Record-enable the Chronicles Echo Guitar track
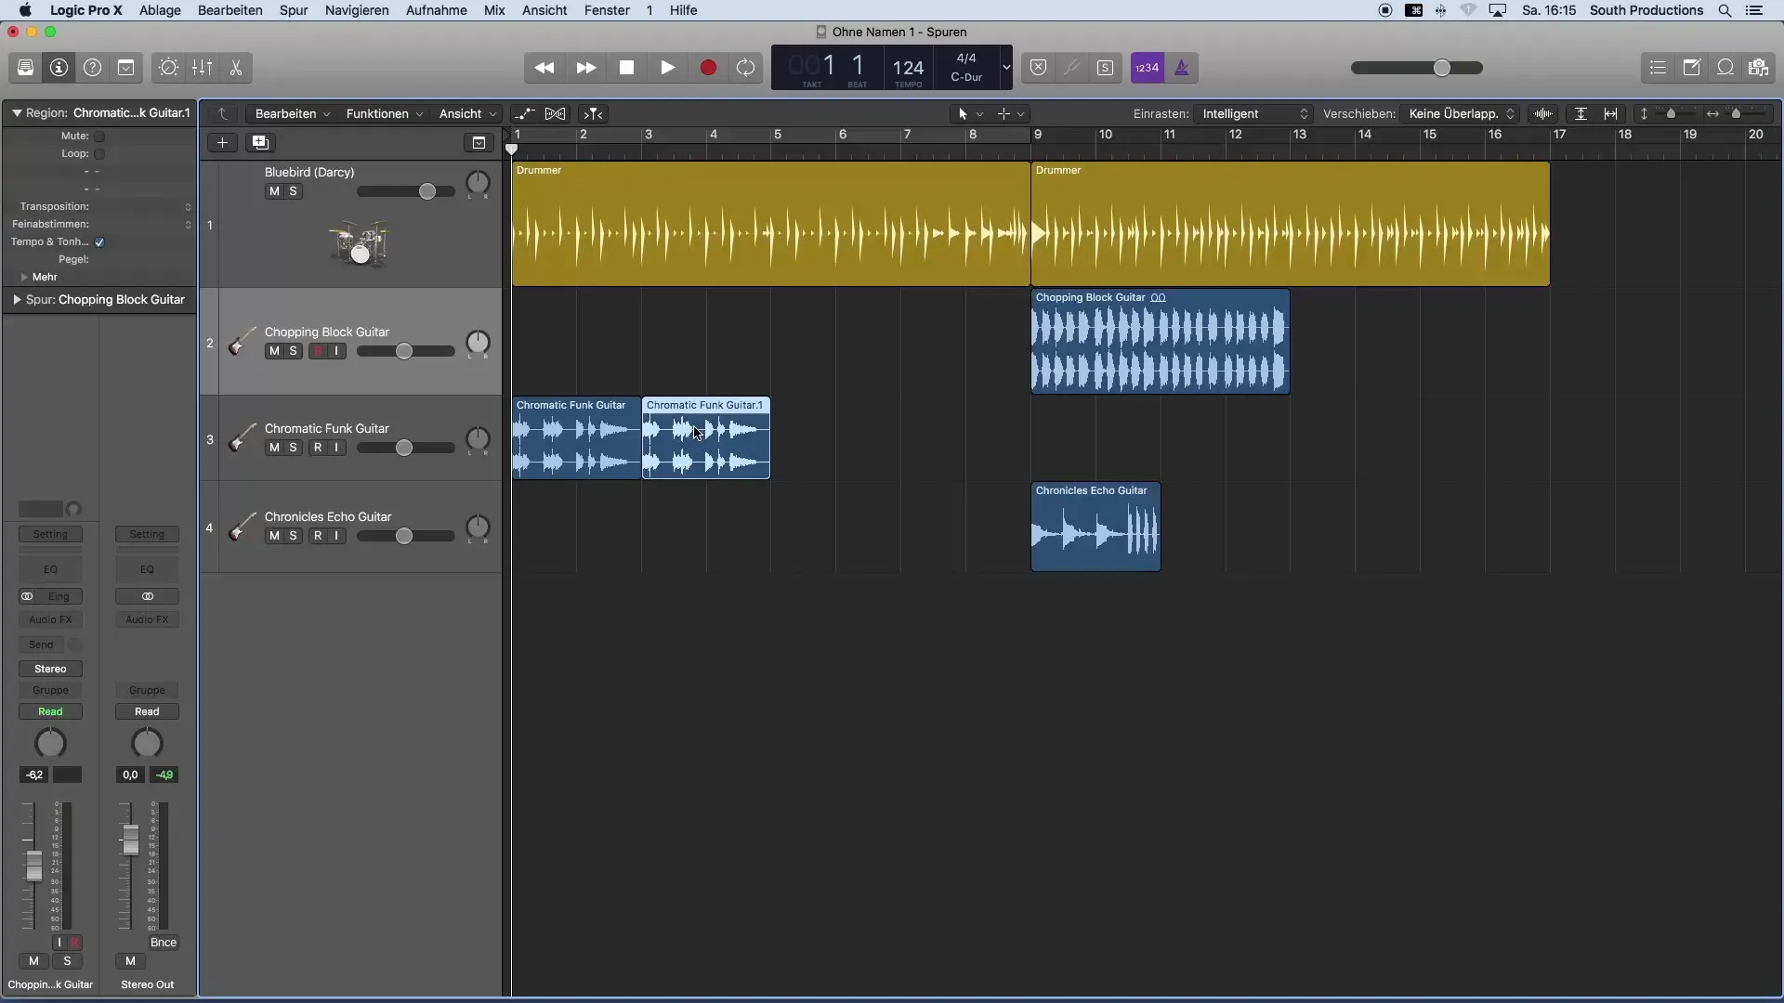This screenshot has height=1003, width=1784. pos(318,536)
